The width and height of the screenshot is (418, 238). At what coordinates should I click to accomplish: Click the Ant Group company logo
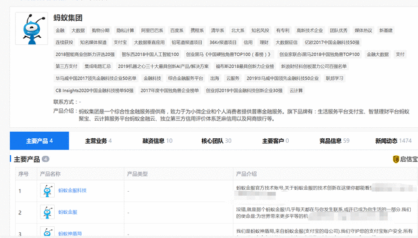click(32, 29)
